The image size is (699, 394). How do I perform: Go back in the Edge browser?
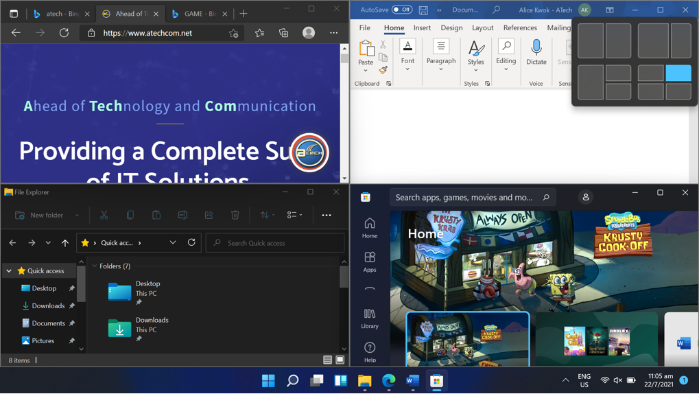pos(16,32)
